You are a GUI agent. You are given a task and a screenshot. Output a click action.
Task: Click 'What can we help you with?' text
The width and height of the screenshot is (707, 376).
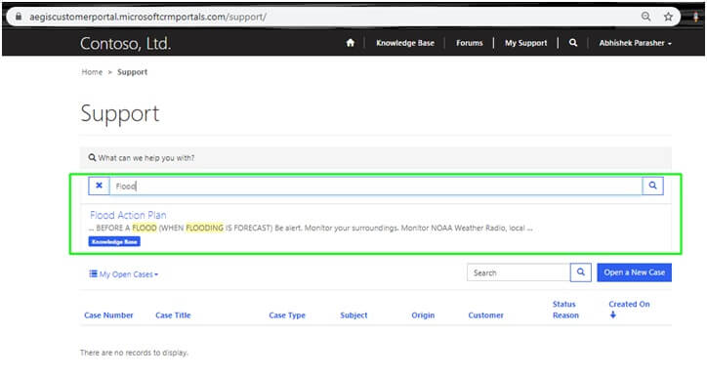click(146, 158)
